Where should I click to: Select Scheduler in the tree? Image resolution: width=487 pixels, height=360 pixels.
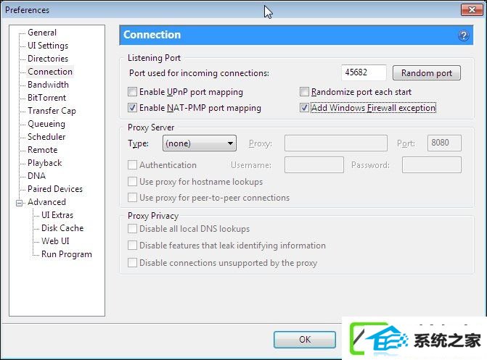[x=46, y=137]
